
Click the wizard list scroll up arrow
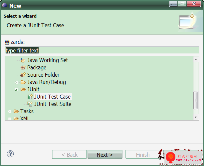pos(196,59)
